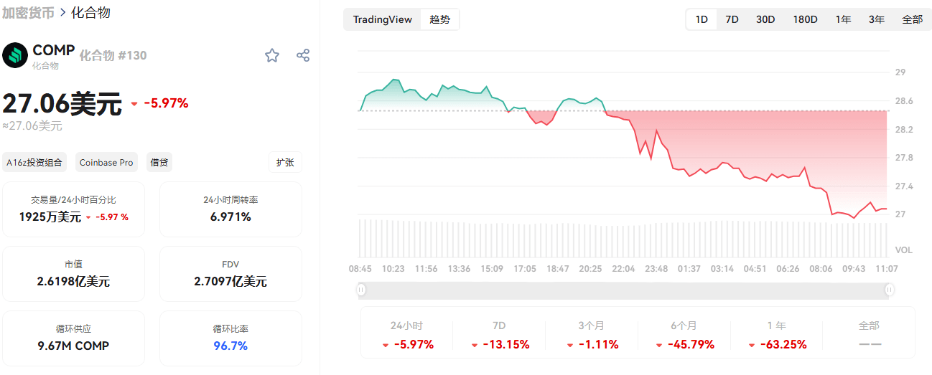This screenshot has width=932, height=375.
Task: Switch to the 趋势 chart view
Action: click(440, 19)
